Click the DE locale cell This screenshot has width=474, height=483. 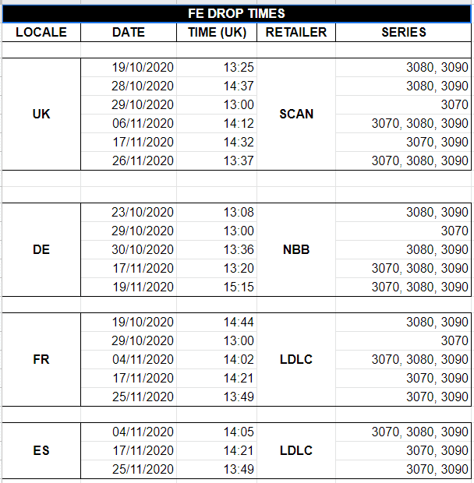[41, 250]
